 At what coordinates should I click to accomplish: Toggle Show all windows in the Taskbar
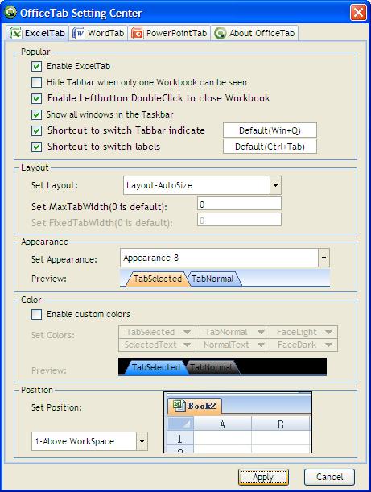[36, 114]
